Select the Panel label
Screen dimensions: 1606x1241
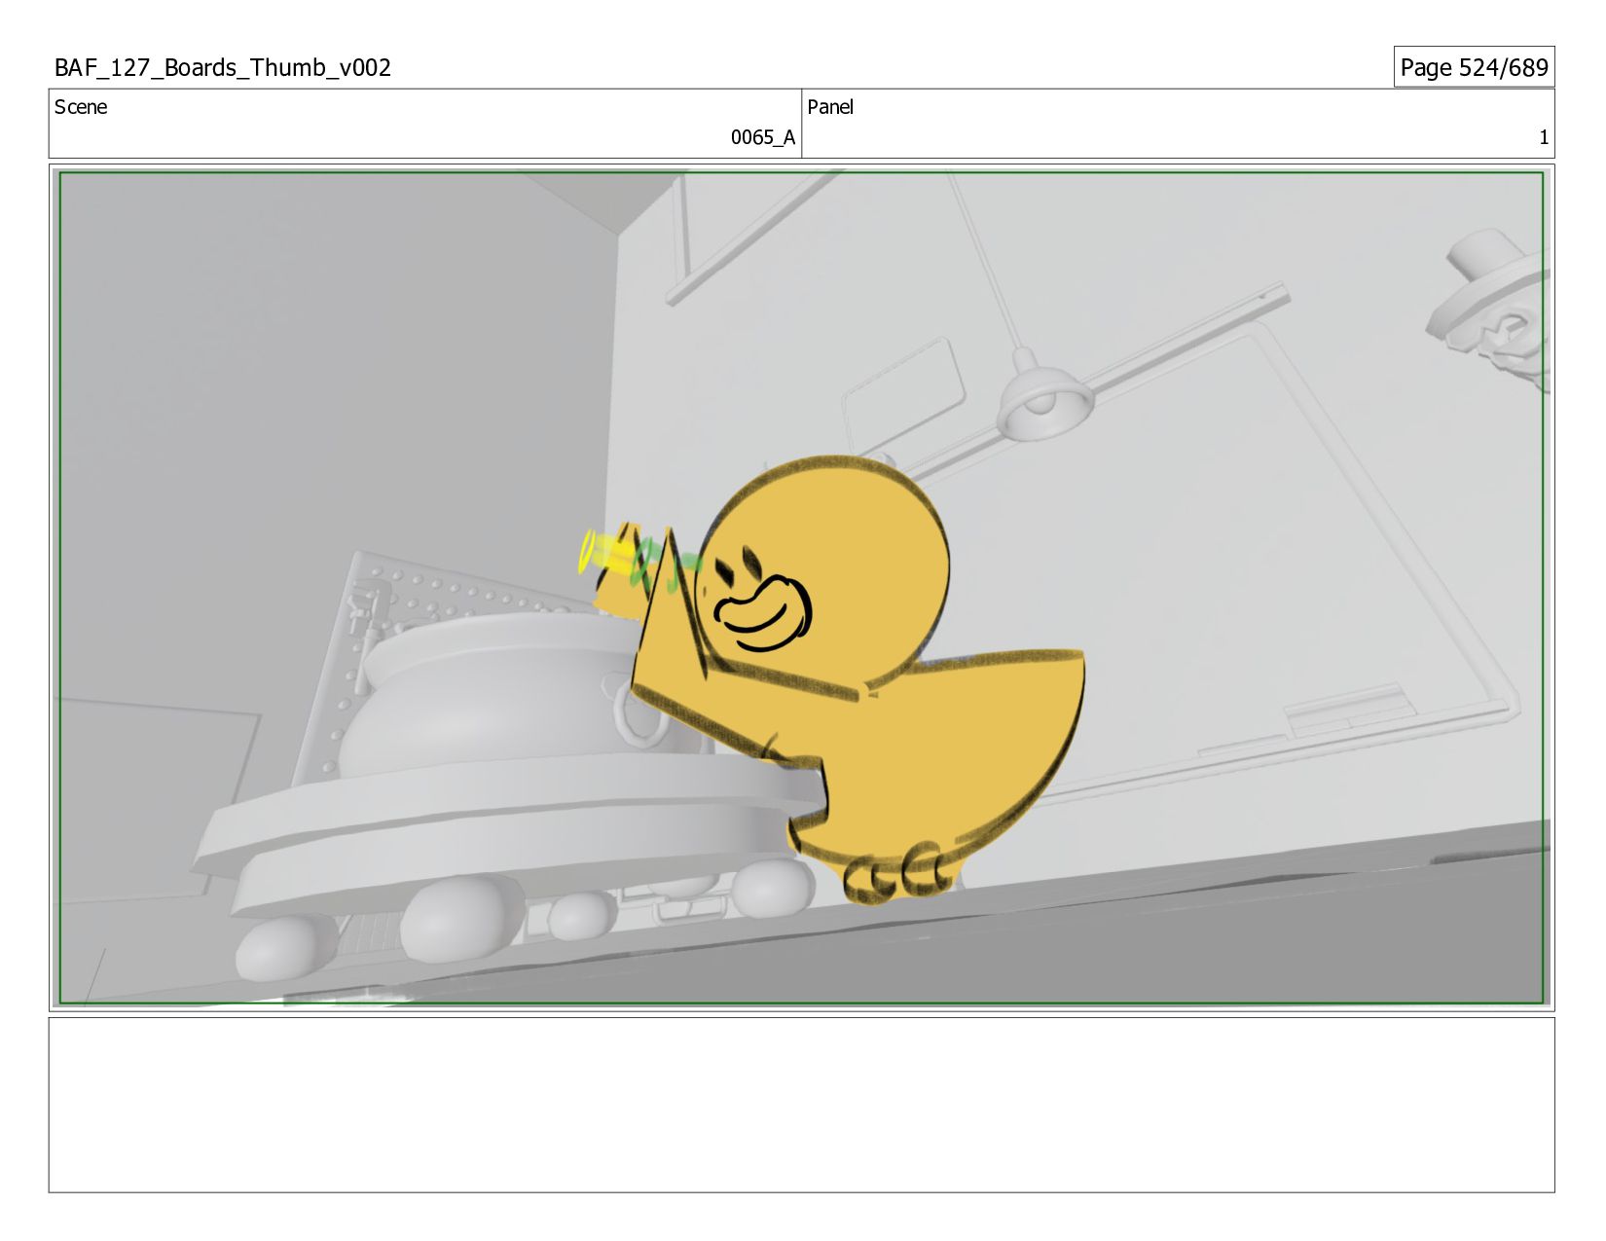pyautogui.click(x=830, y=107)
